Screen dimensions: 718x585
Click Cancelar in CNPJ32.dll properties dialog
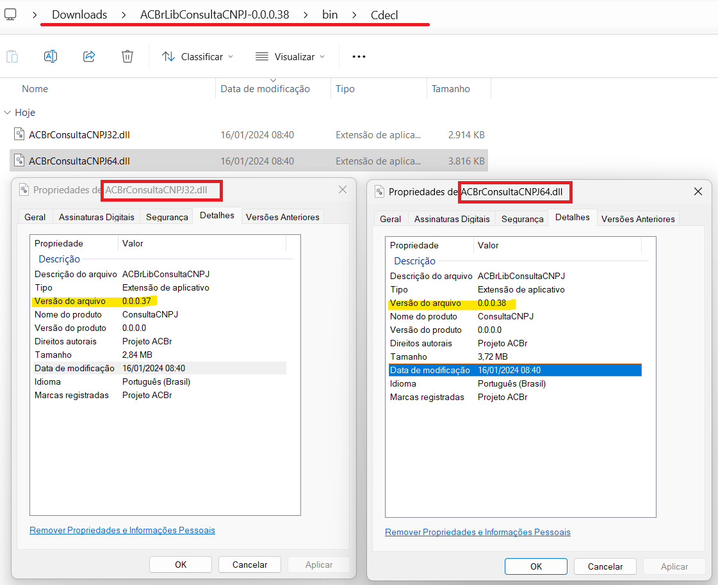pyautogui.click(x=250, y=565)
